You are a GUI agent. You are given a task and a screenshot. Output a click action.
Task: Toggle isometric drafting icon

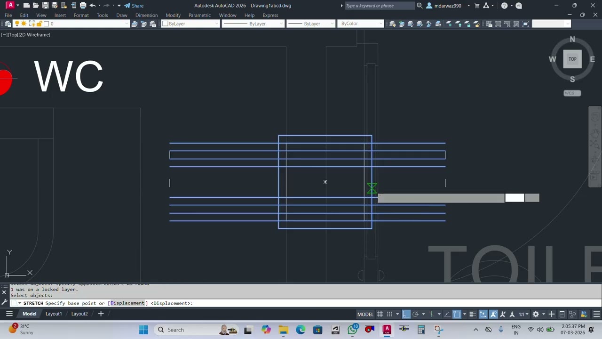(431, 314)
